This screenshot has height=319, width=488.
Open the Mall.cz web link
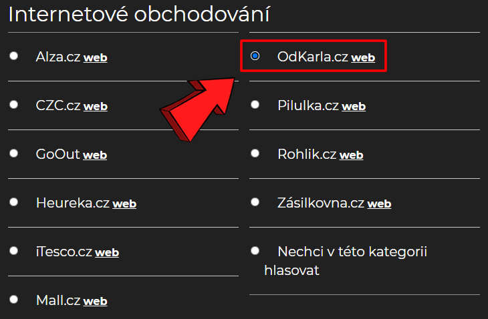(x=95, y=301)
